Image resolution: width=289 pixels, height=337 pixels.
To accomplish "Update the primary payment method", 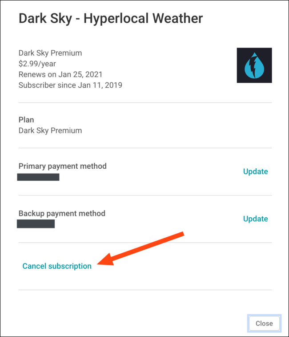I will (255, 171).
